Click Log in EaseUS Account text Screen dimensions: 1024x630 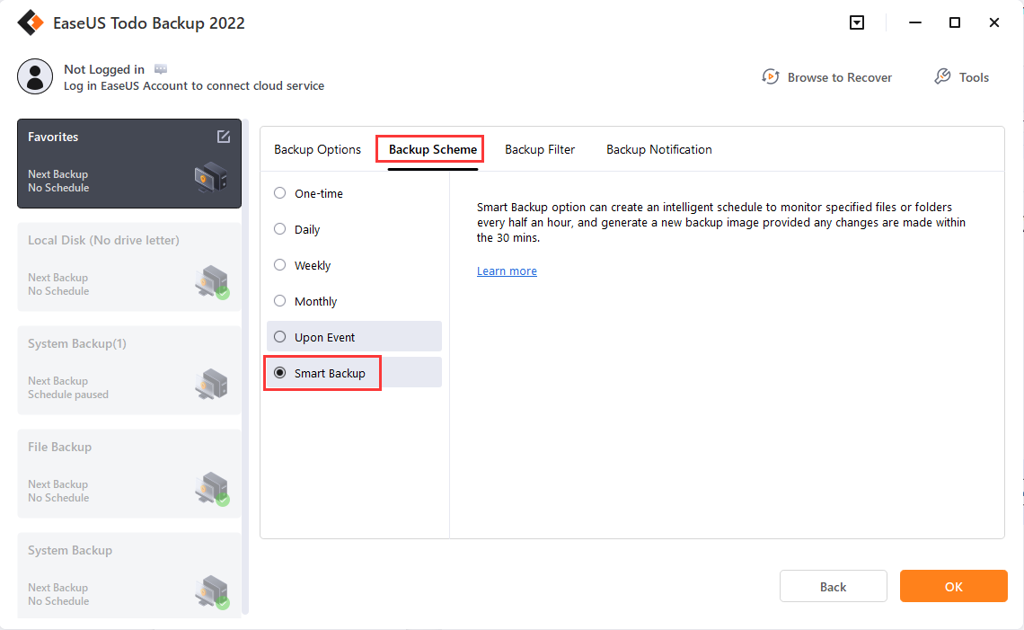194,85
